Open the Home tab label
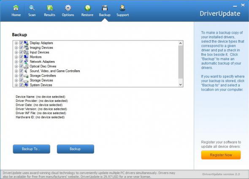Screen dimensions: 249x179 click(16, 15)
